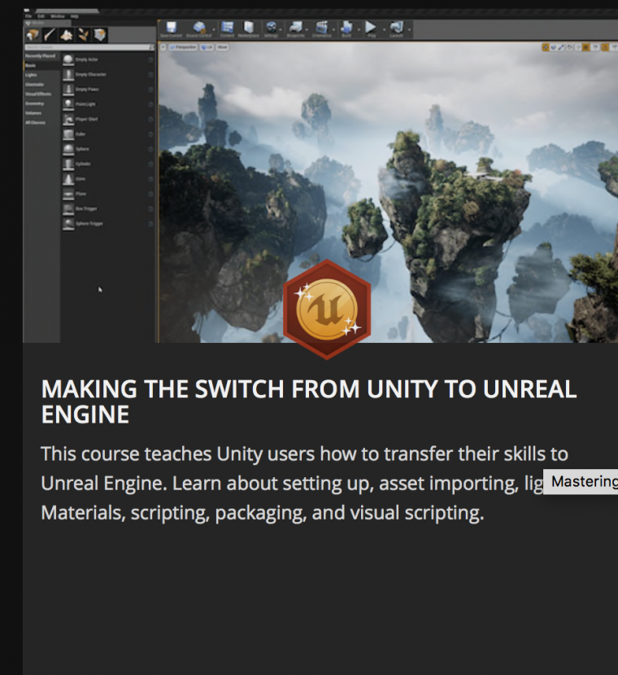The width and height of the screenshot is (618, 675).
Task: Click the Empty Character icon
Action: (68, 74)
